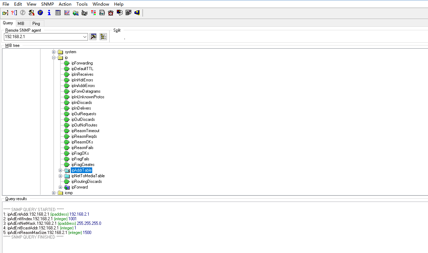
Task: Click the blue info icon
Action: click(49, 13)
